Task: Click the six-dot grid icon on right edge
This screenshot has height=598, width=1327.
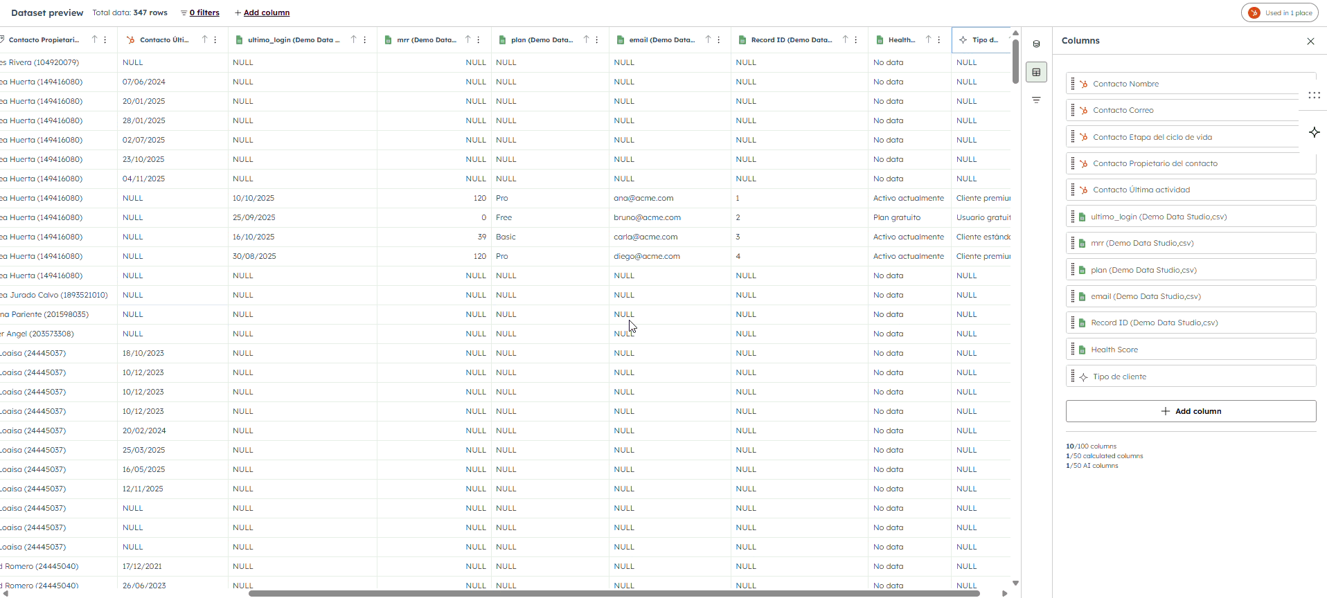Action: 1314,96
